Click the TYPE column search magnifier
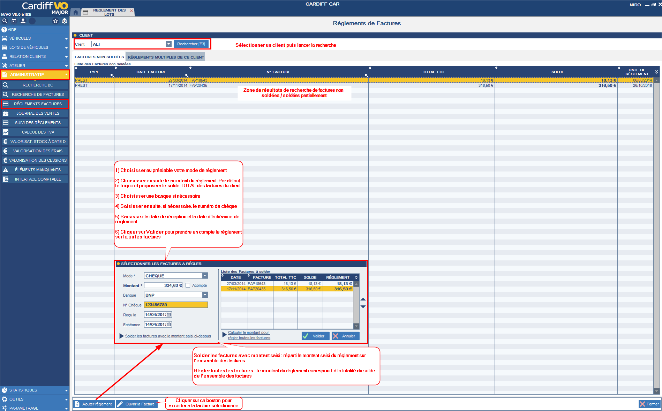Screen dimensions: 662x411 [112, 75]
